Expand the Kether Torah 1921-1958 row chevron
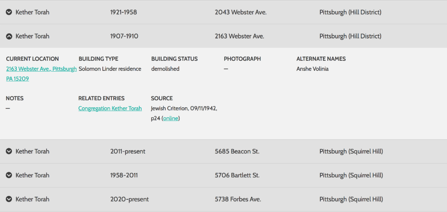Viewport: 447px width, 212px height. pos(9,12)
